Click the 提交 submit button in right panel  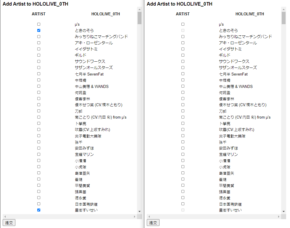coord(153,223)
